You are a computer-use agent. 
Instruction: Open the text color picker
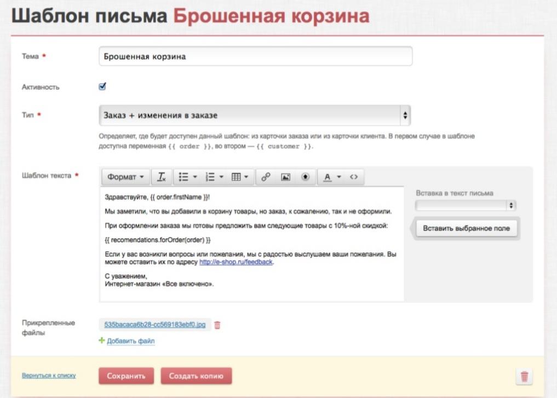(x=328, y=177)
